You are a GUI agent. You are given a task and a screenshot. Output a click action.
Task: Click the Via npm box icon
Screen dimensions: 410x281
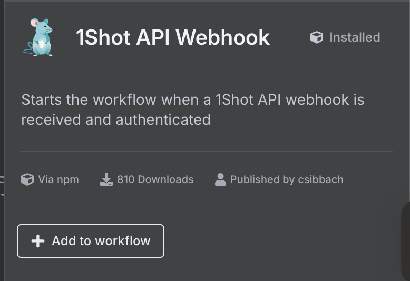[x=27, y=179]
